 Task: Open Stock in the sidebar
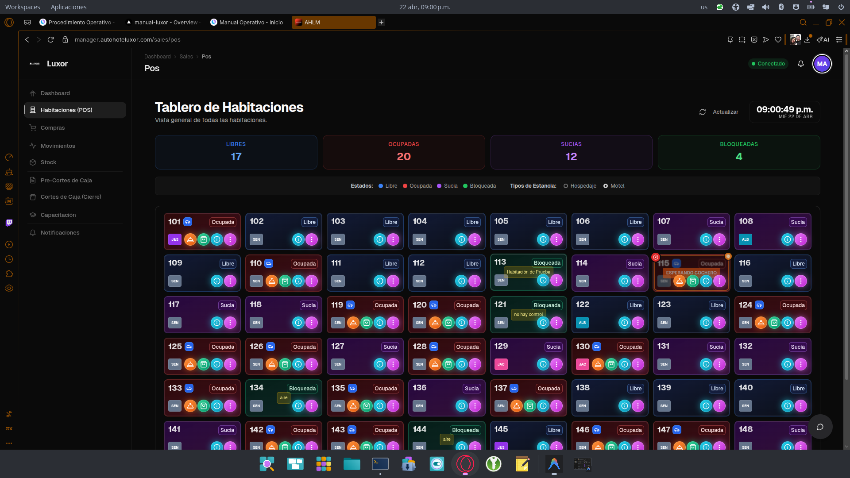point(75,162)
